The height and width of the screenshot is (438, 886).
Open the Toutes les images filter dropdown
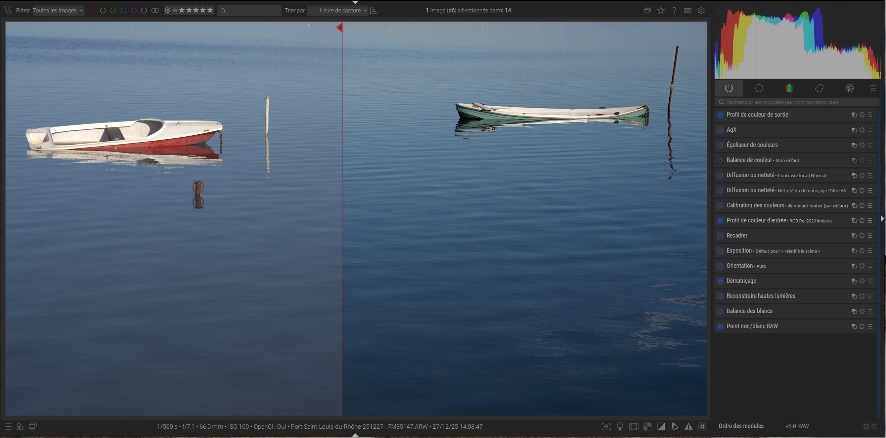pyautogui.click(x=58, y=10)
